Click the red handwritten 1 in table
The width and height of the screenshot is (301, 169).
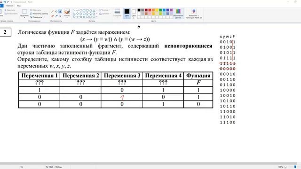pyautogui.click(x=122, y=98)
